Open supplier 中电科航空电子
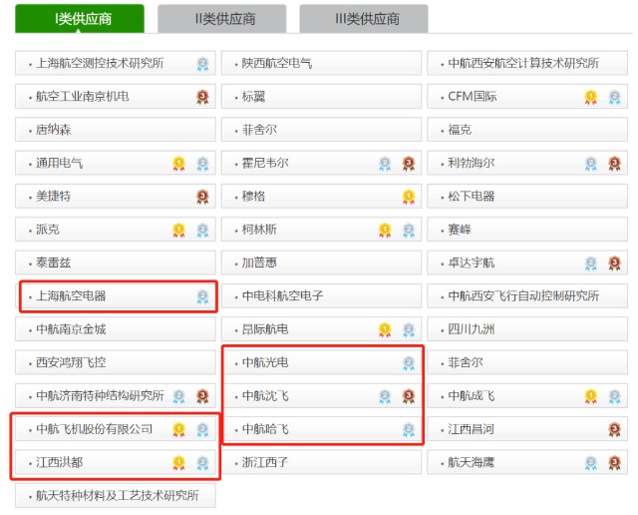Screen dimensions: 638x515 coord(321,295)
